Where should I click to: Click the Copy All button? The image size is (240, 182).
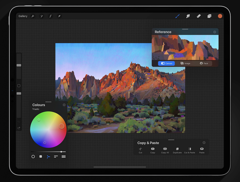pos(165,150)
